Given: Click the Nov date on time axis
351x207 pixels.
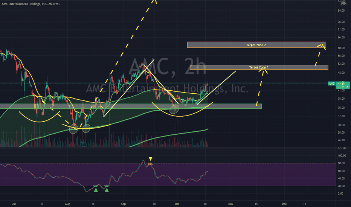Looking at the screenshot, I should [x=230, y=204].
